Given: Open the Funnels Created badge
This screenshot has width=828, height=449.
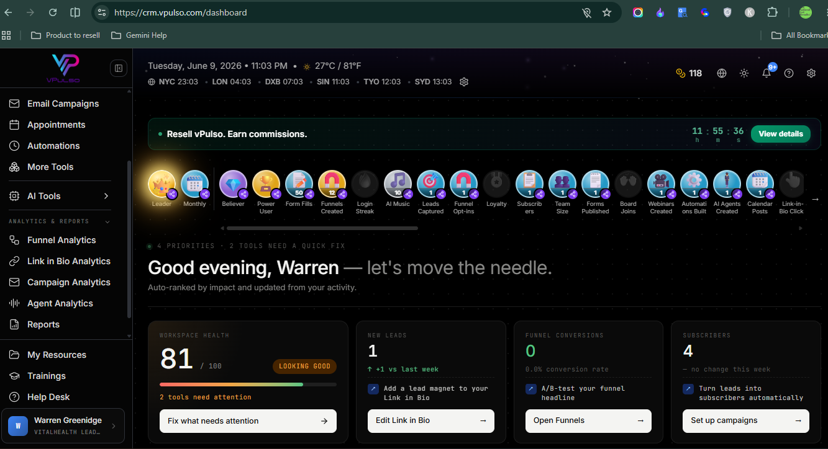Looking at the screenshot, I should [x=332, y=184].
